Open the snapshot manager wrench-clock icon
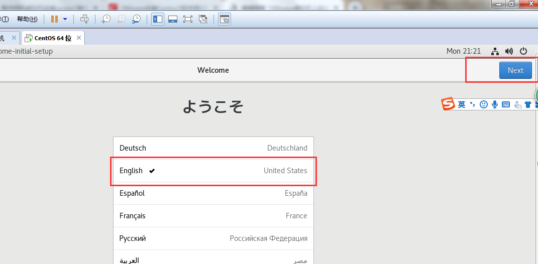Screen dimensions: 538x264 click(x=136, y=19)
